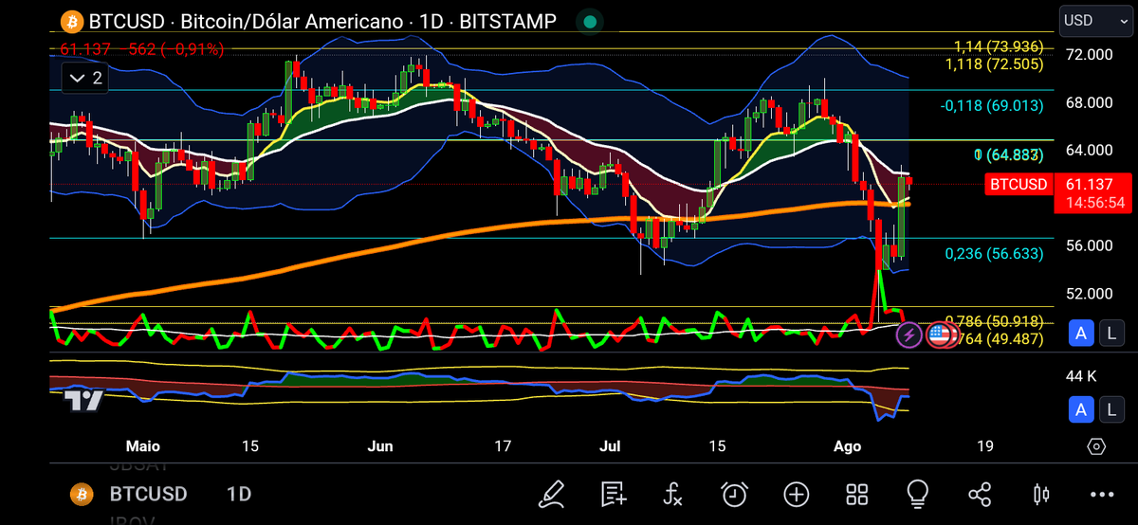Open the more options three dots
The image size is (1138, 525).
(1102, 494)
